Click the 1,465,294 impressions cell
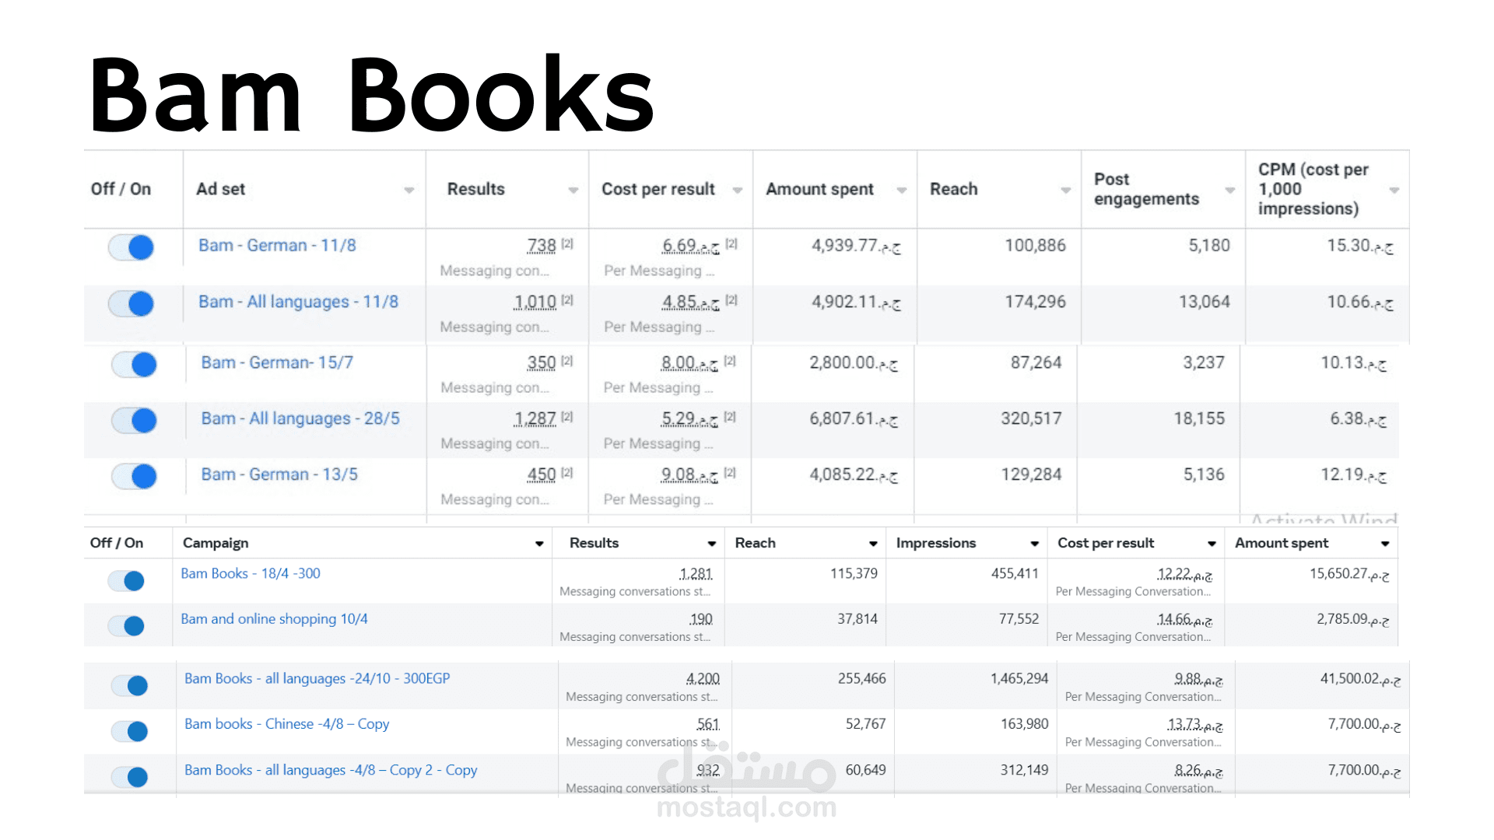Screen dimensions: 1494x840 coord(1019,678)
